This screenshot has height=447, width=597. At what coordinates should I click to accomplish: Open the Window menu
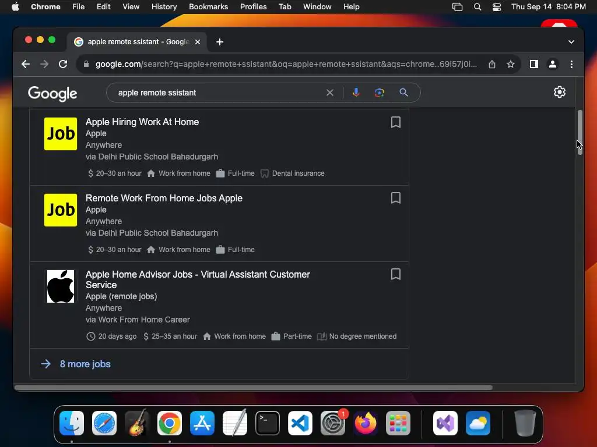click(x=317, y=6)
